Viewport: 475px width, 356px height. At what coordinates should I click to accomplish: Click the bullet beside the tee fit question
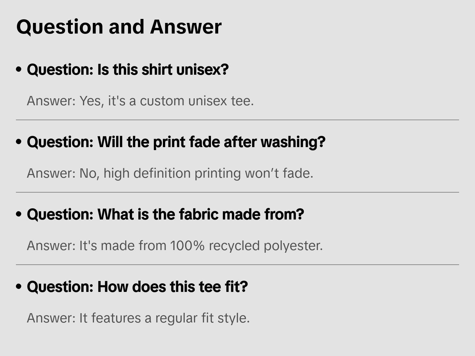19,287
